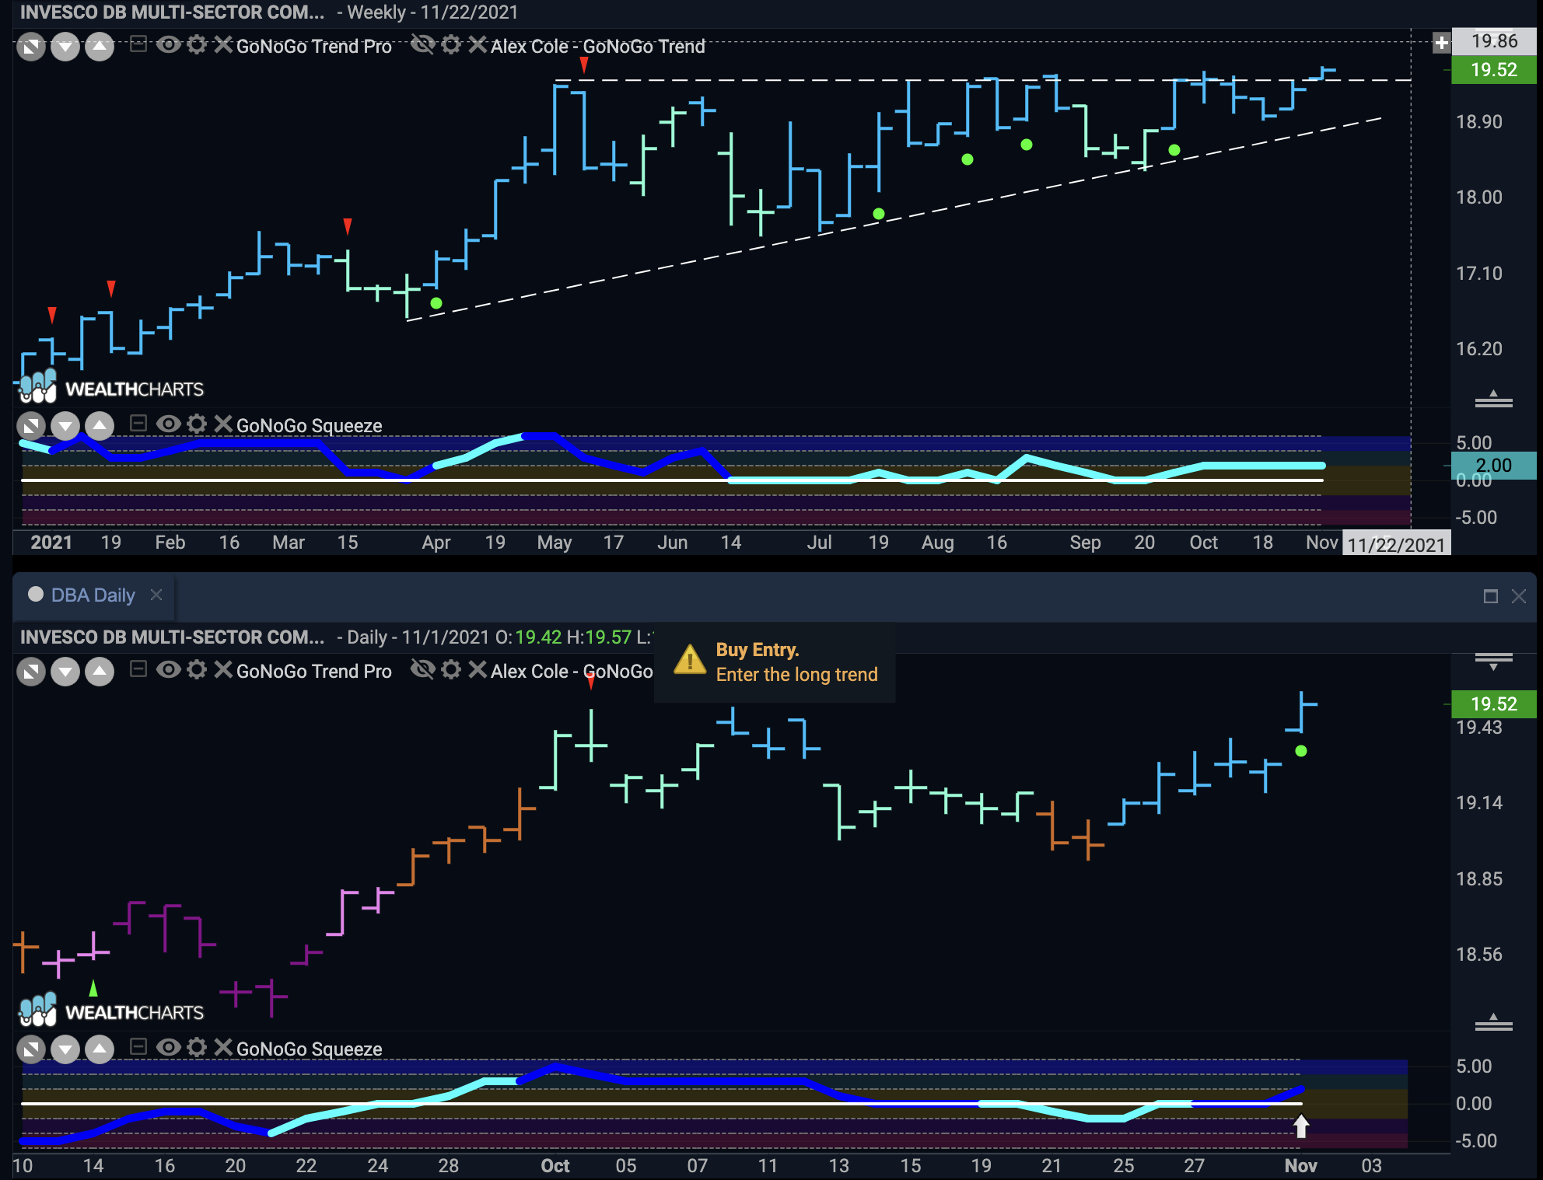Select the DBA Daily tab
The image size is (1543, 1180).
[93, 595]
